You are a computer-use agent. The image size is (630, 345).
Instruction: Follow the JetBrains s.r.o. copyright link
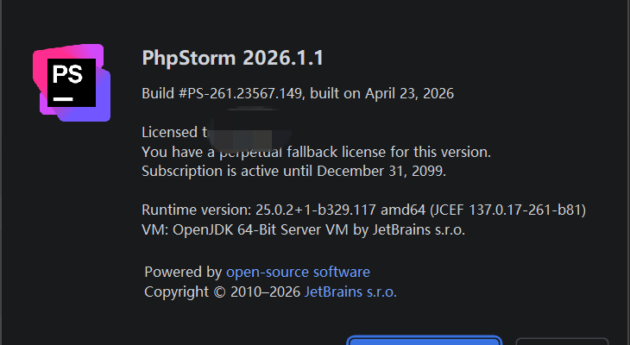coord(350,292)
